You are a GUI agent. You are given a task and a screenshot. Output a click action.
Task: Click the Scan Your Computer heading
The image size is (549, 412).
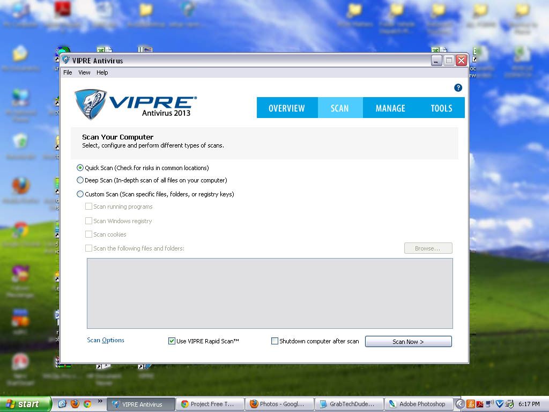click(x=117, y=137)
